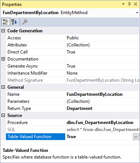Edit Name value FunDepartmentByLocation
Screen dimensions: 140x163
pyautogui.click(x=95, y=94)
